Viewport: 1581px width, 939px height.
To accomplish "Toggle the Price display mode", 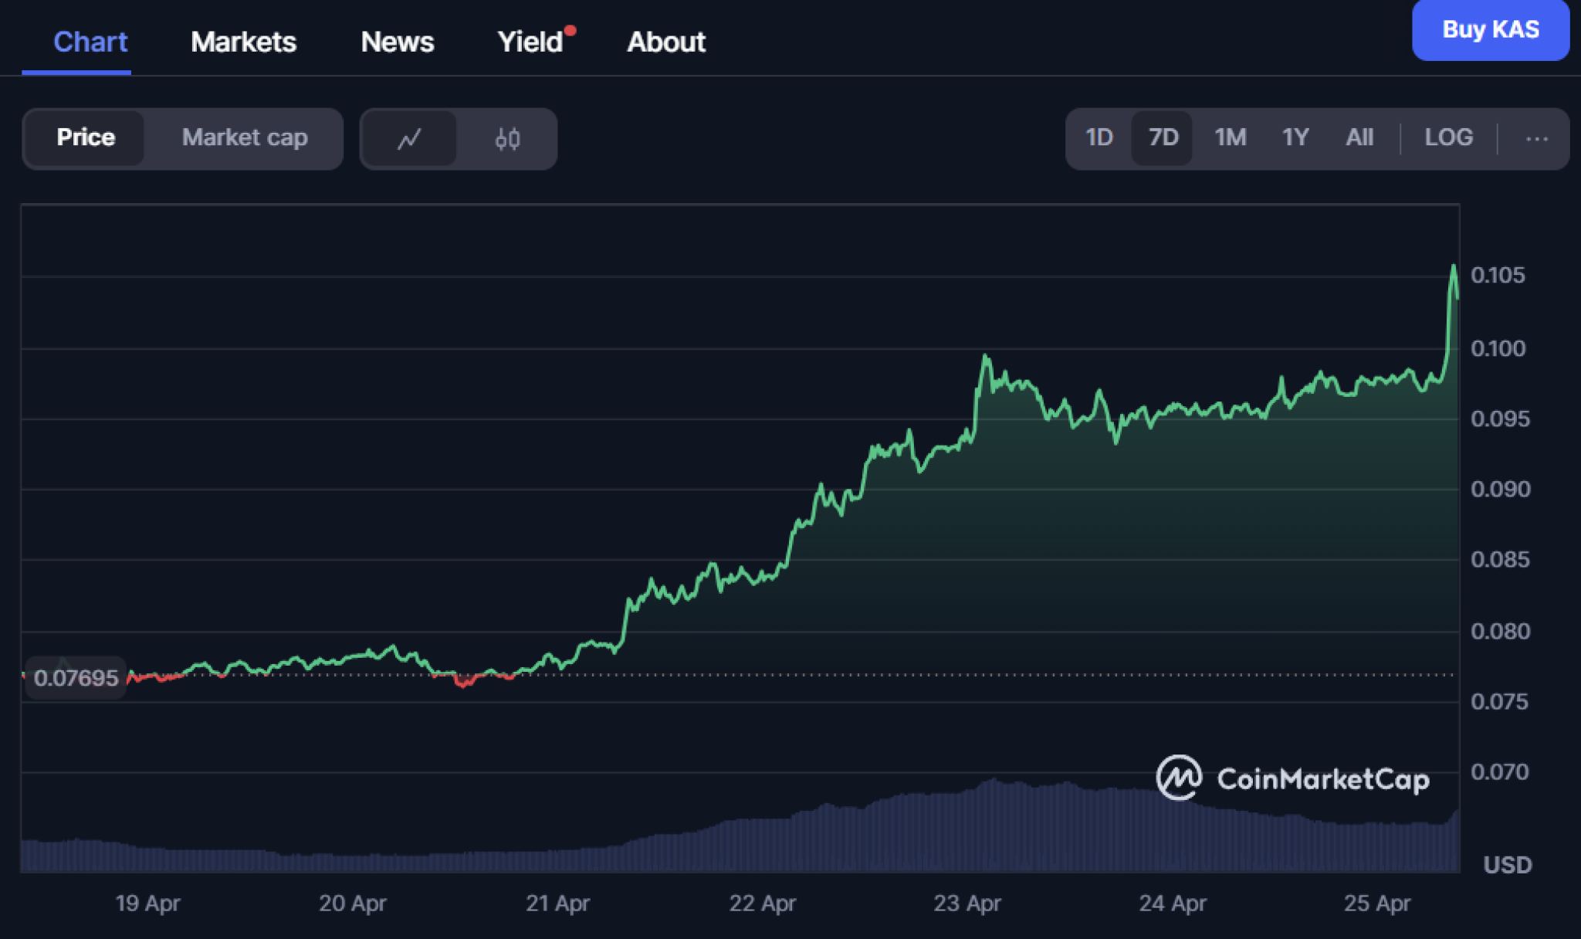I will (86, 137).
